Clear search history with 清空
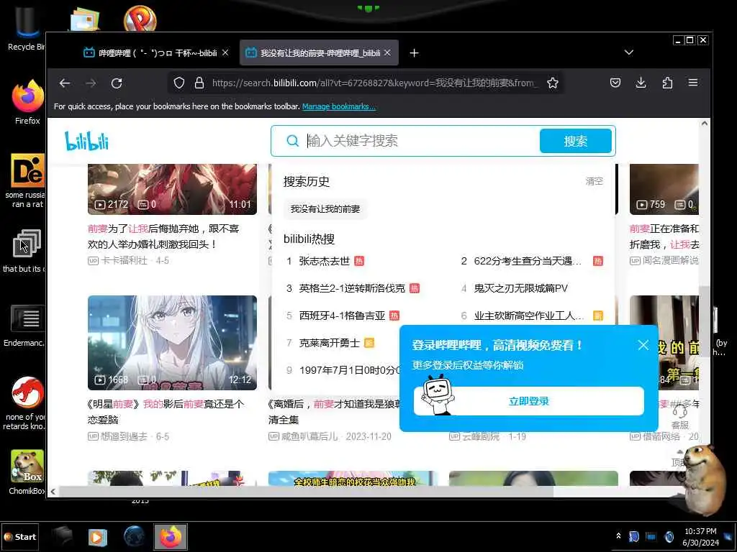The image size is (737, 552). tap(594, 181)
